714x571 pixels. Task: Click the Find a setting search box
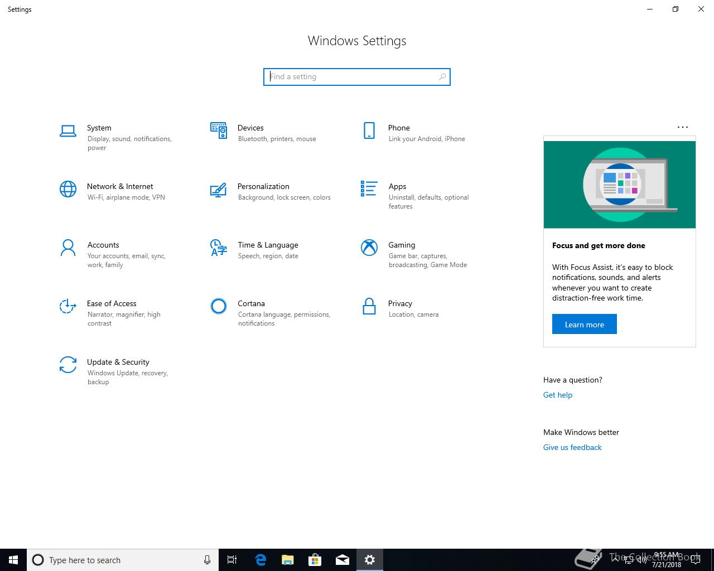(357, 77)
